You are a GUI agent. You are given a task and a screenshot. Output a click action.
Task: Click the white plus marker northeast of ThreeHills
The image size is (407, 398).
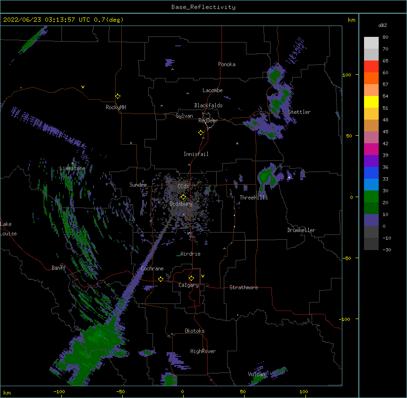[289, 177]
